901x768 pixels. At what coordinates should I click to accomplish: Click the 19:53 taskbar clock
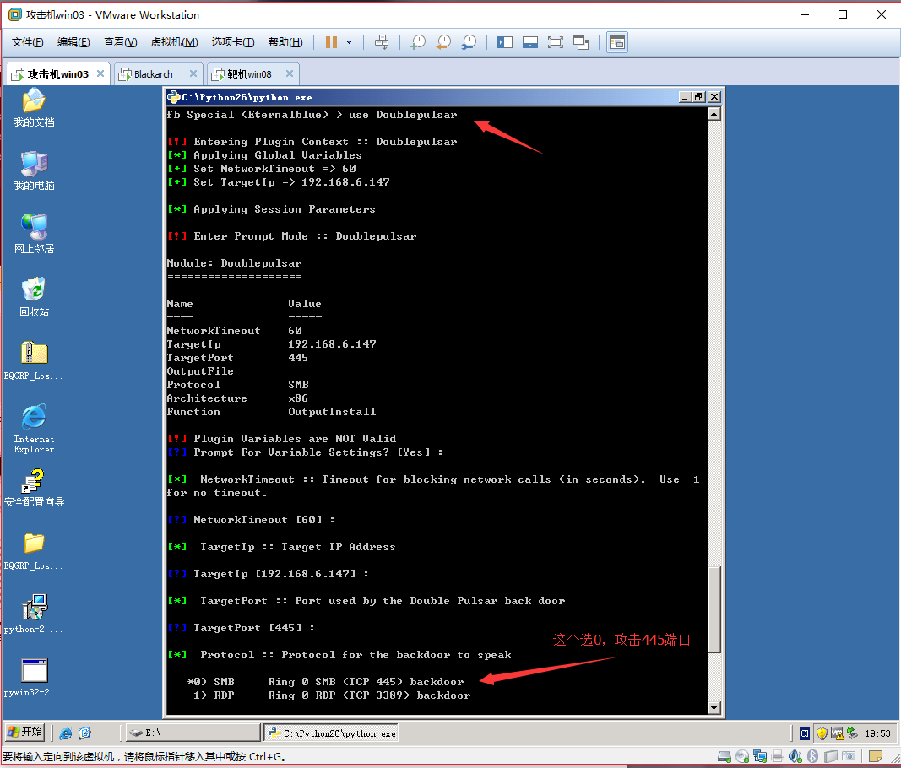[877, 733]
